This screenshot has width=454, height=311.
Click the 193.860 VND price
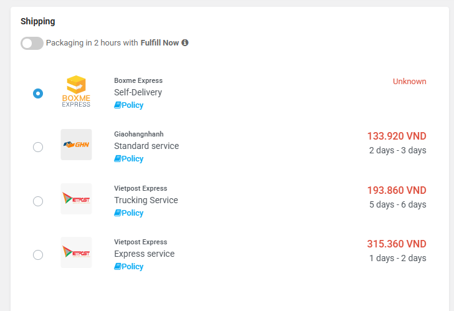pos(396,191)
